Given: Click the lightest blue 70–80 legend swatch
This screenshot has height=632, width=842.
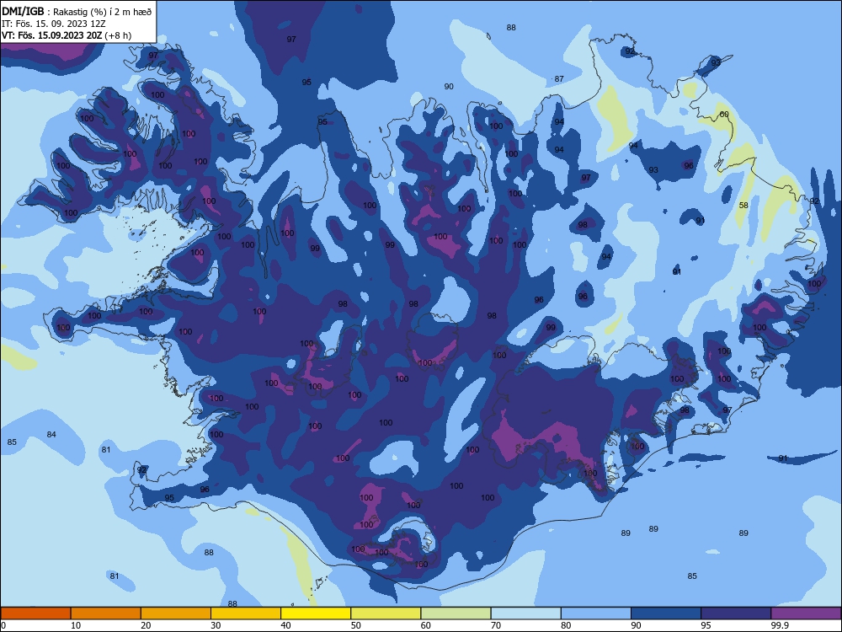Looking at the screenshot, I should tap(526, 613).
